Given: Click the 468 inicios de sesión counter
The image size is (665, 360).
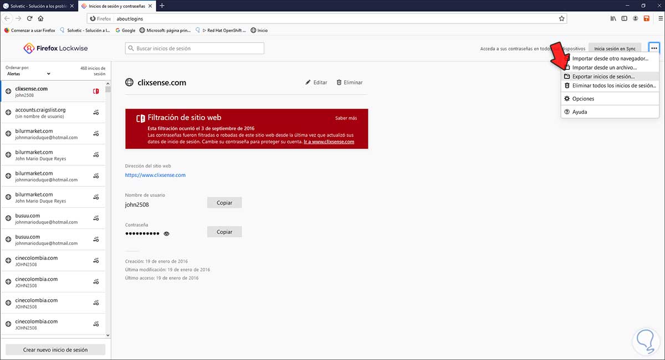Looking at the screenshot, I should click(93, 71).
